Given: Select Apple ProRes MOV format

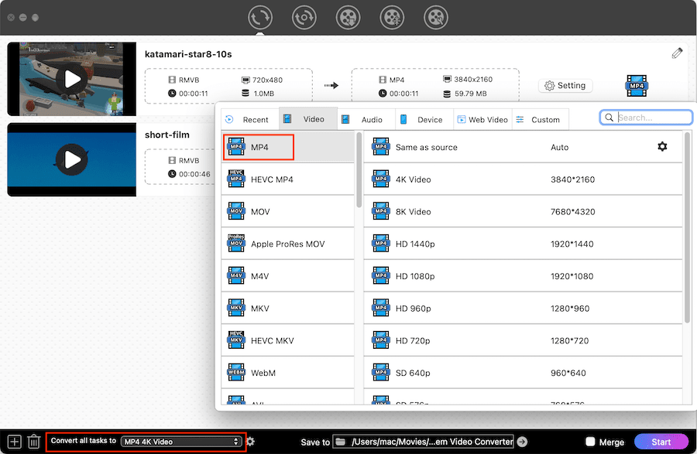Looking at the screenshot, I should [x=287, y=244].
